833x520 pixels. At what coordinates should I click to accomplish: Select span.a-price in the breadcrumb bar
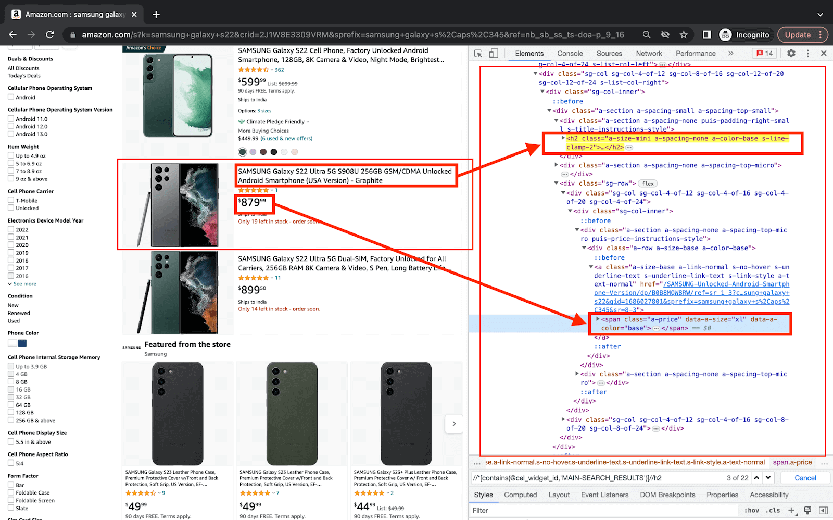pyautogui.click(x=792, y=462)
